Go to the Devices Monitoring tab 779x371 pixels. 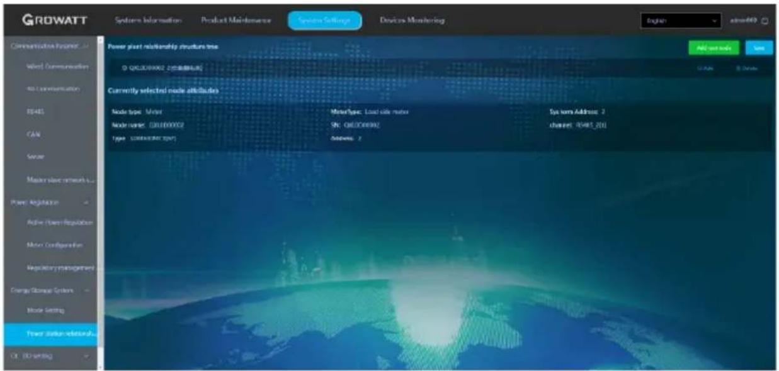coord(412,21)
